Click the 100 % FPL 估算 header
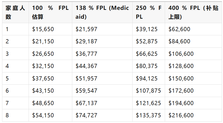 (50, 12)
